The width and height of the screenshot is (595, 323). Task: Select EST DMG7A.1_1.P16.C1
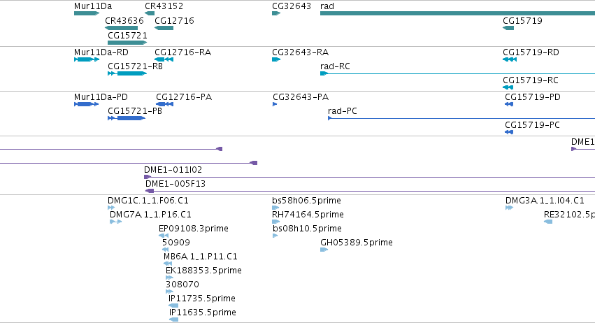coord(150,215)
